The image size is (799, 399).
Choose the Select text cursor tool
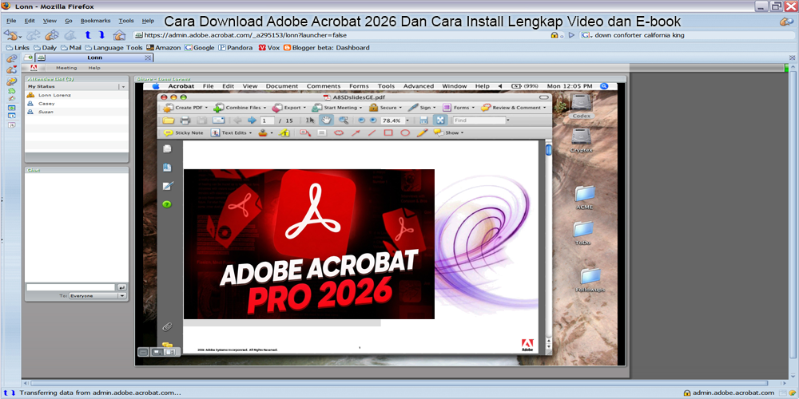click(310, 120)
